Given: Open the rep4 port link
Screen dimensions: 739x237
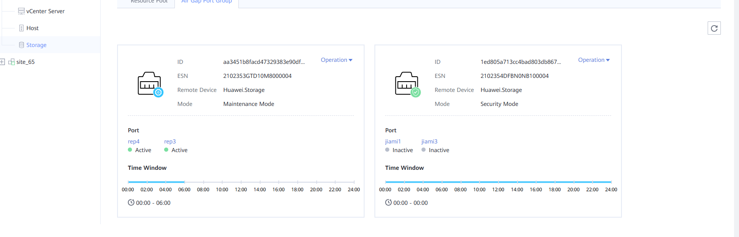Looking at the screenshot, I should coord(134,141).
